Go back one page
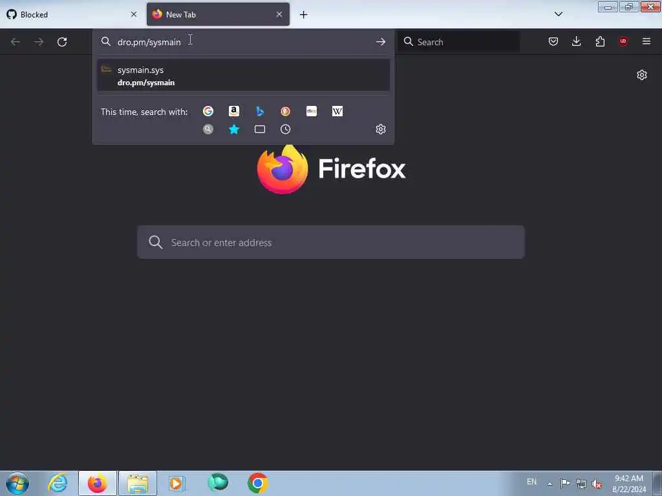Screen dimensions: 662x496 [x=16, y=42]
